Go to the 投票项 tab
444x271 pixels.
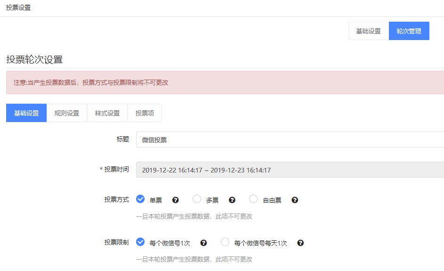click(x=145, y=113)
